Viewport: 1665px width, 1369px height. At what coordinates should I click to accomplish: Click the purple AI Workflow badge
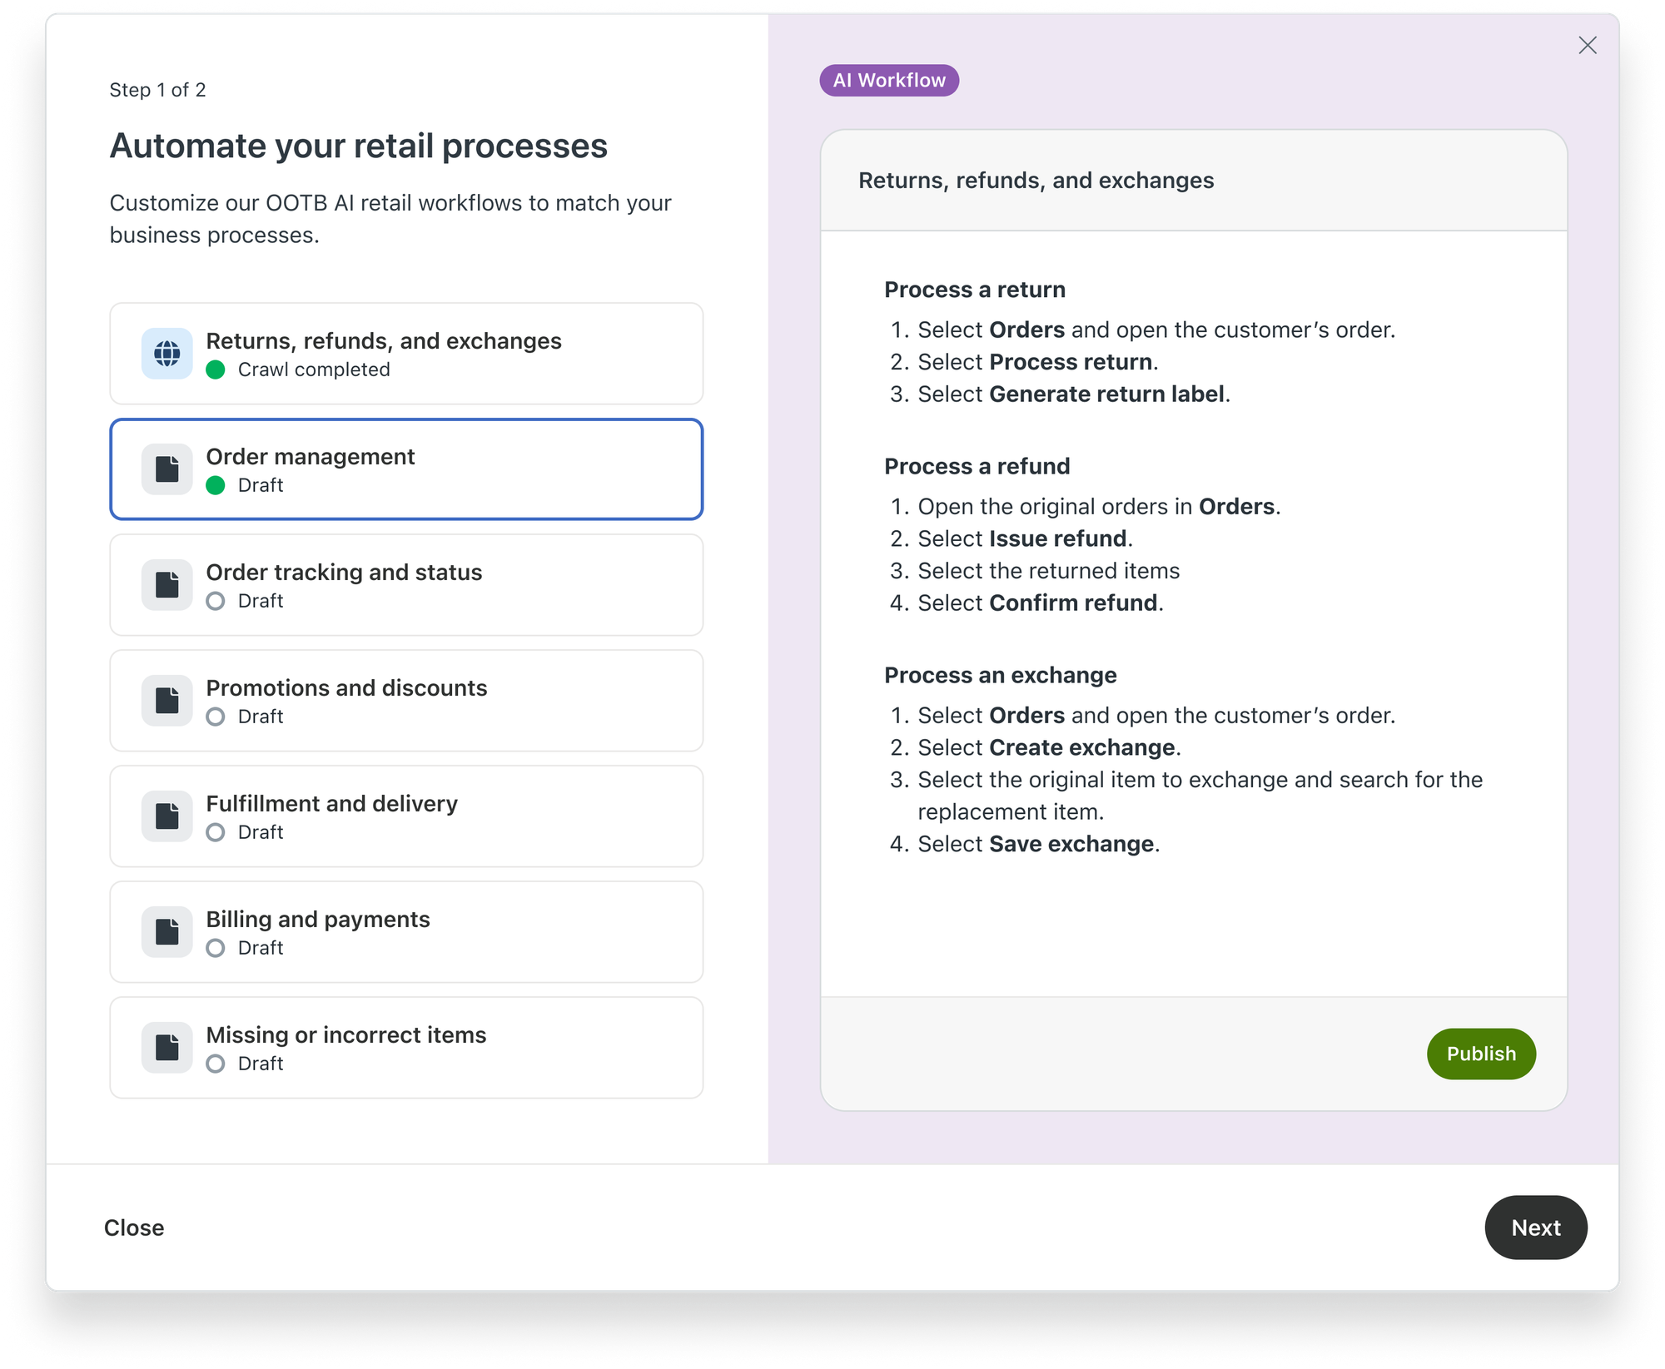point(889,81)
